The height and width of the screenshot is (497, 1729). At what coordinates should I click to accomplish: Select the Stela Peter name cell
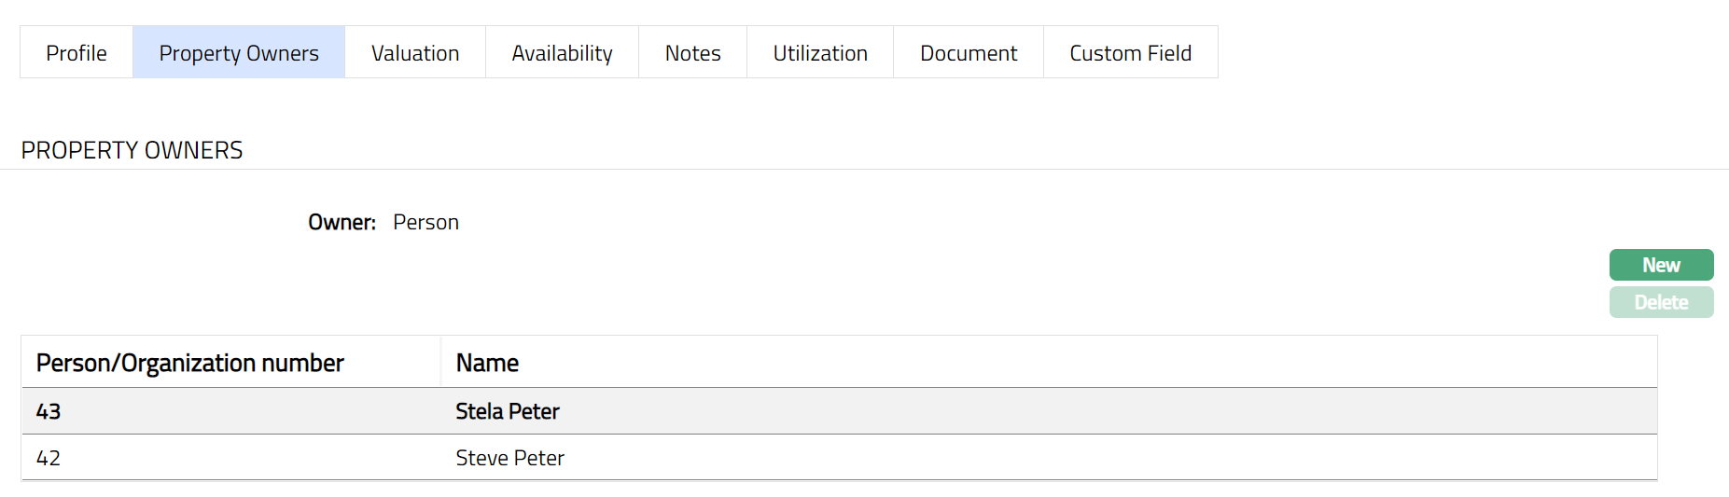508,411
